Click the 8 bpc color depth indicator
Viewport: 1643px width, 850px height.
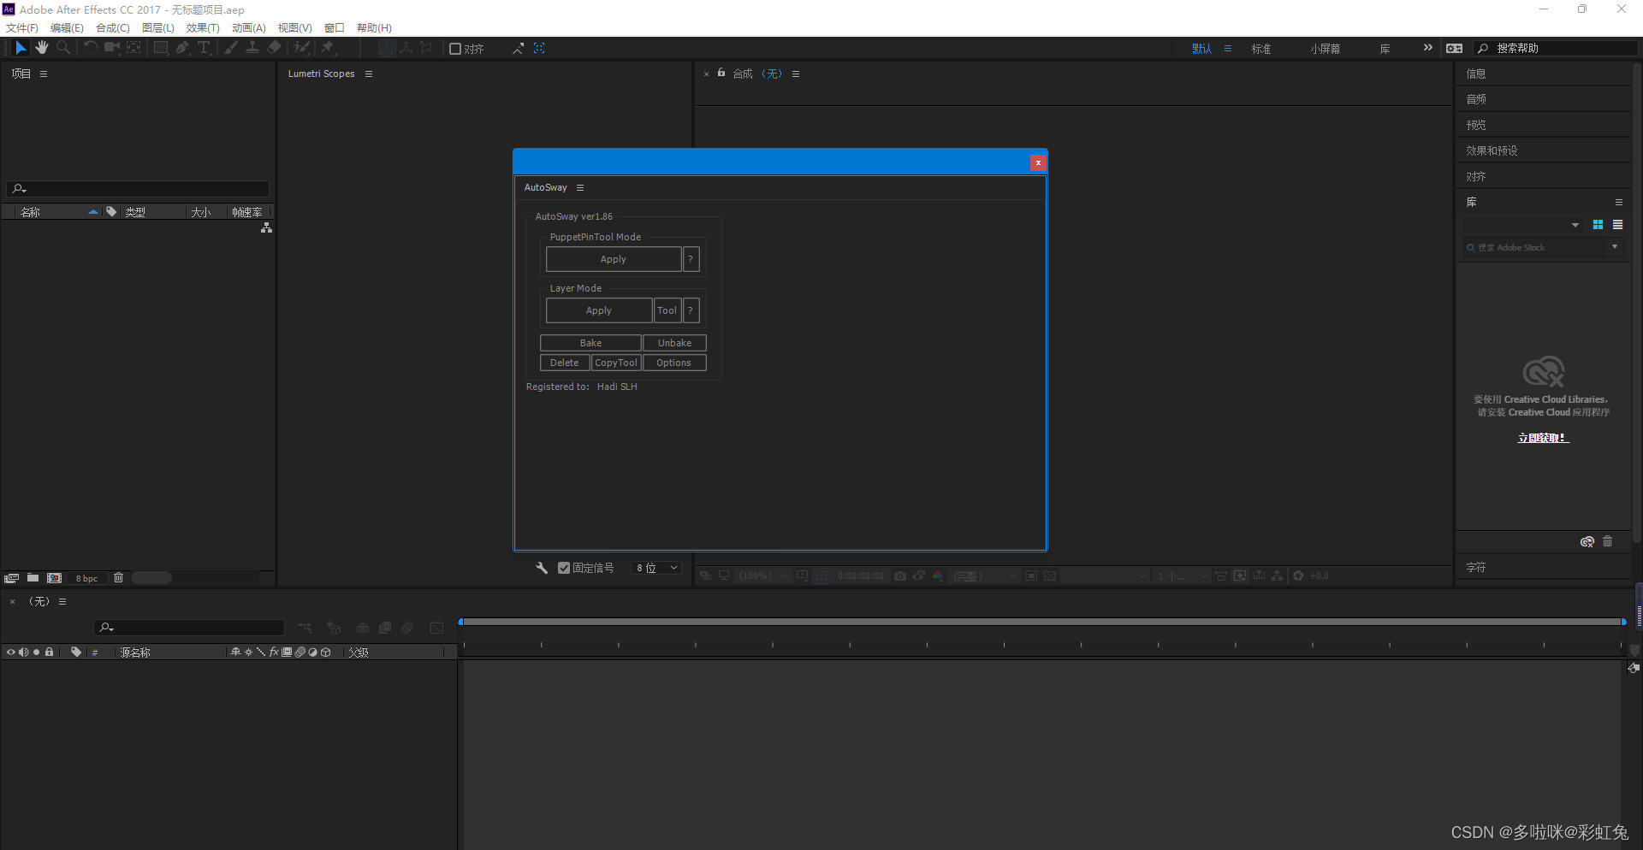pyautogui.click(x=86, y=577)
